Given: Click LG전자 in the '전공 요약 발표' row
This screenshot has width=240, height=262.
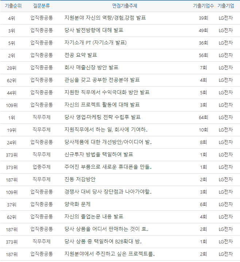Looking at the screenshot, I should (225, 55).
